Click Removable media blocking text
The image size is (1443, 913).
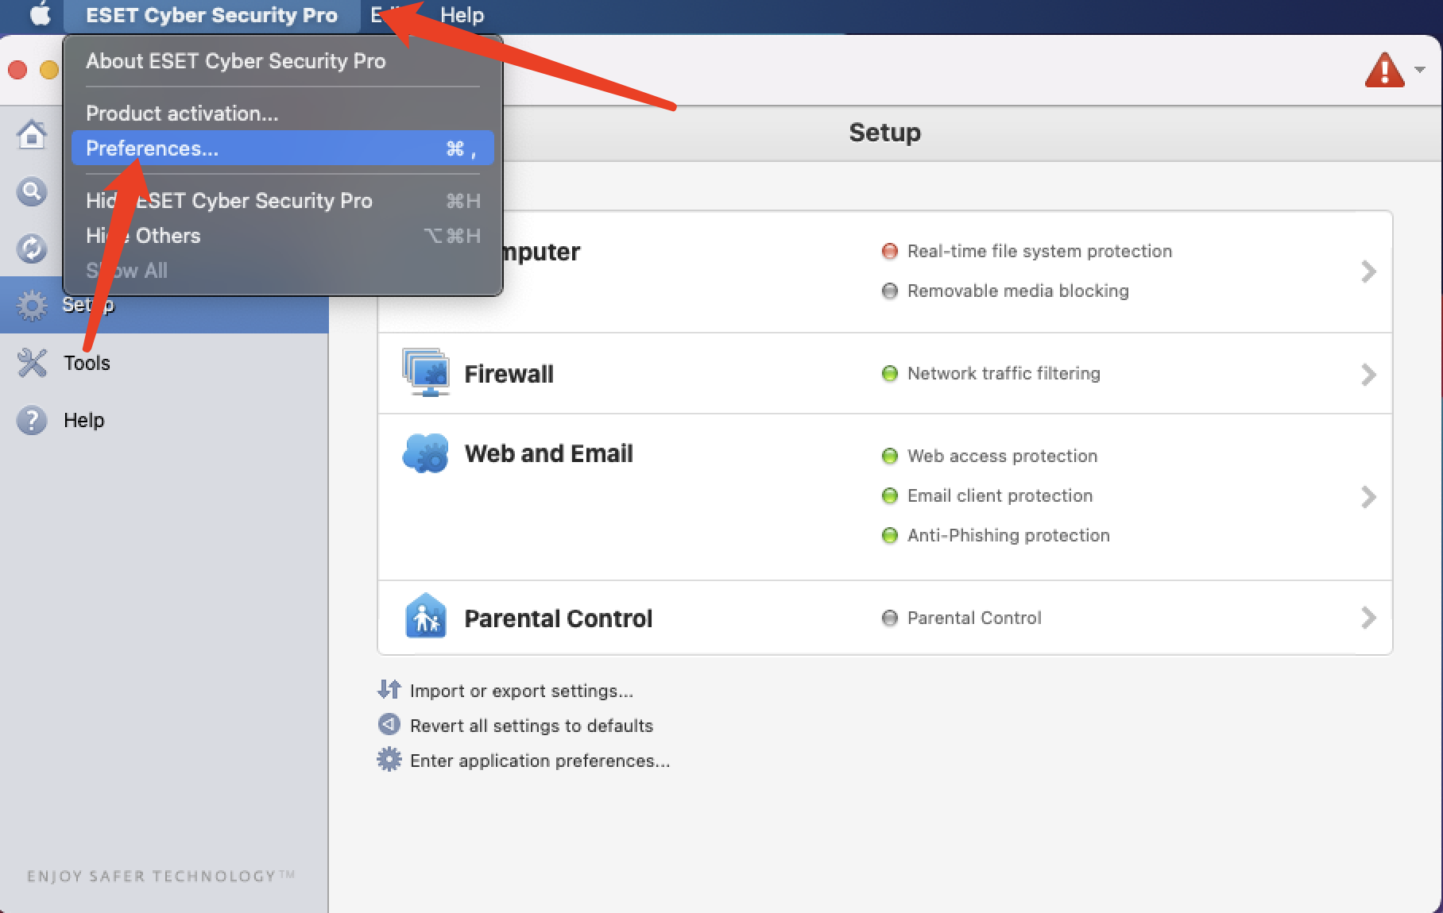point(1018,291)
